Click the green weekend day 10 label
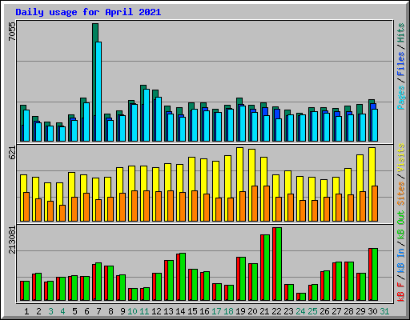Image resolution: width=410 pixels, height=320 pixels. (132, 311)
